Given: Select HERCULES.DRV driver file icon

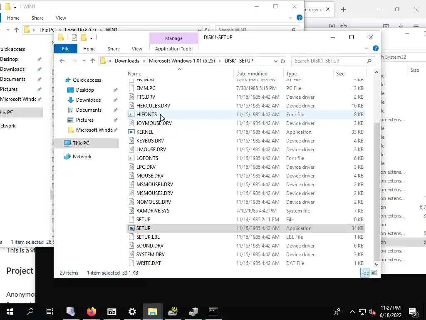Looking at the screenshot, I should (x=131, y=105).
